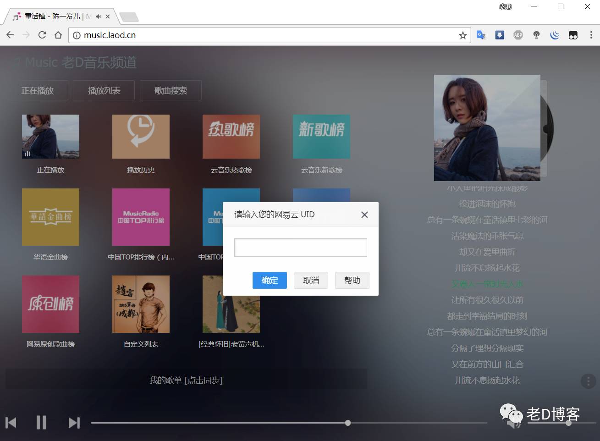Switch to the 播放列表 tab
This screenshot has width=600, height=441.
(104, 91)
